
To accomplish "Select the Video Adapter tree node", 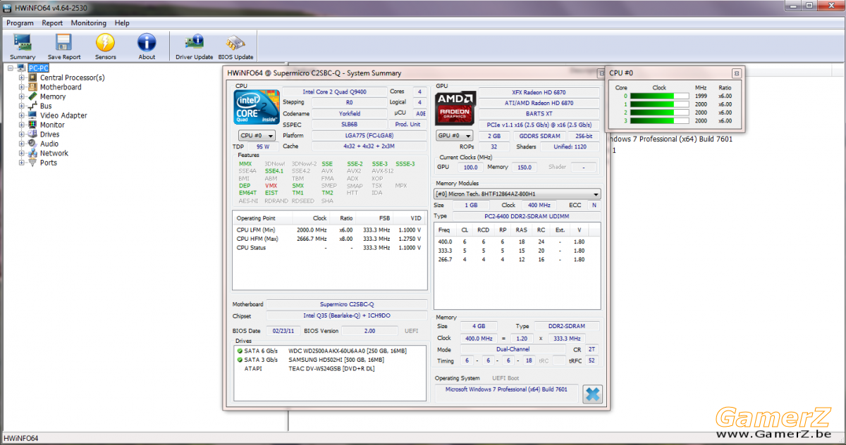I will click(63, 115).
